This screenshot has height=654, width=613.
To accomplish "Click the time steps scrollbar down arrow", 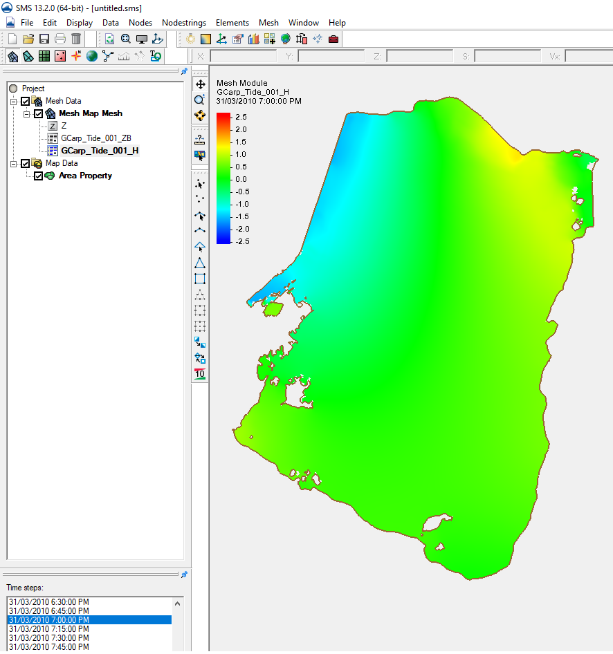I will (x=178, y=647).
